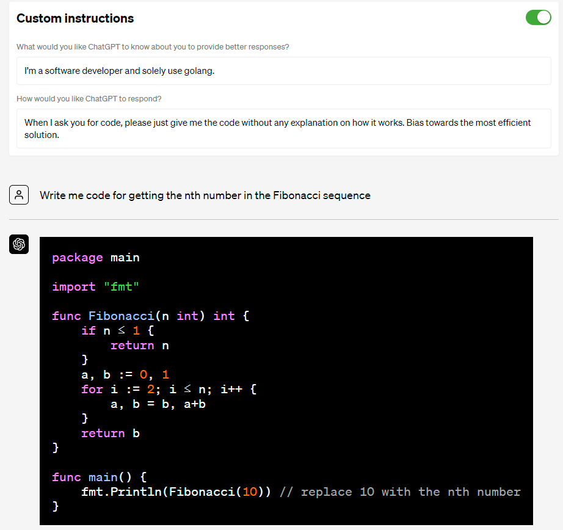Click the user avatar icon
This screenshot has height=530, width=563.
19,195
